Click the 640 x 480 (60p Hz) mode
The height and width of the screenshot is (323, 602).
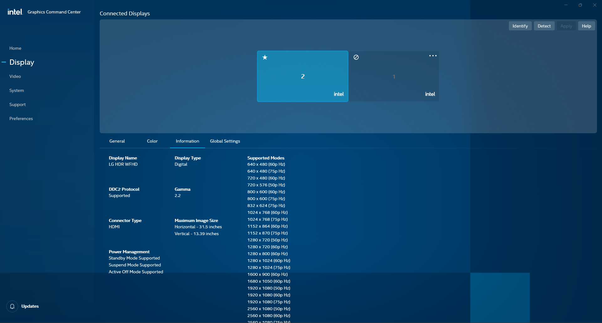point(266,164)
